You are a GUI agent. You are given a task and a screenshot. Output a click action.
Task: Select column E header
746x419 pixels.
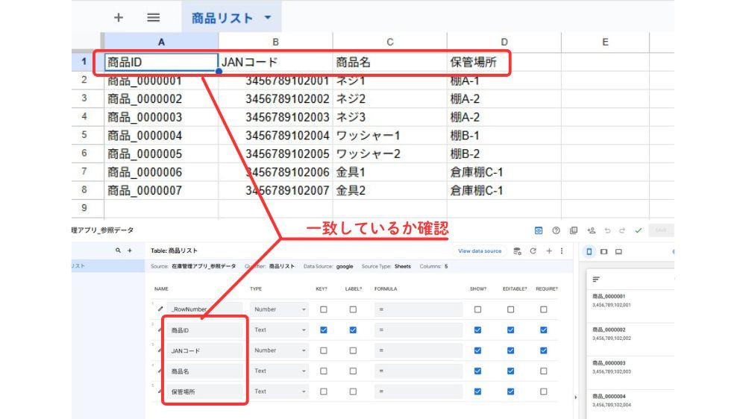[605, 42]
